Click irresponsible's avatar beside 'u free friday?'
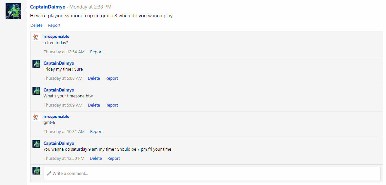 (x=36, y=37)
